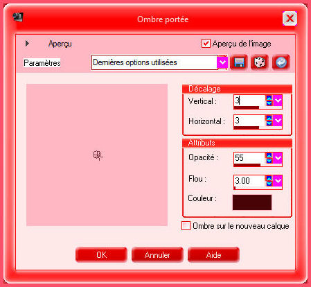Enable Ombre sur le nouveau calque

pos(186,226)
